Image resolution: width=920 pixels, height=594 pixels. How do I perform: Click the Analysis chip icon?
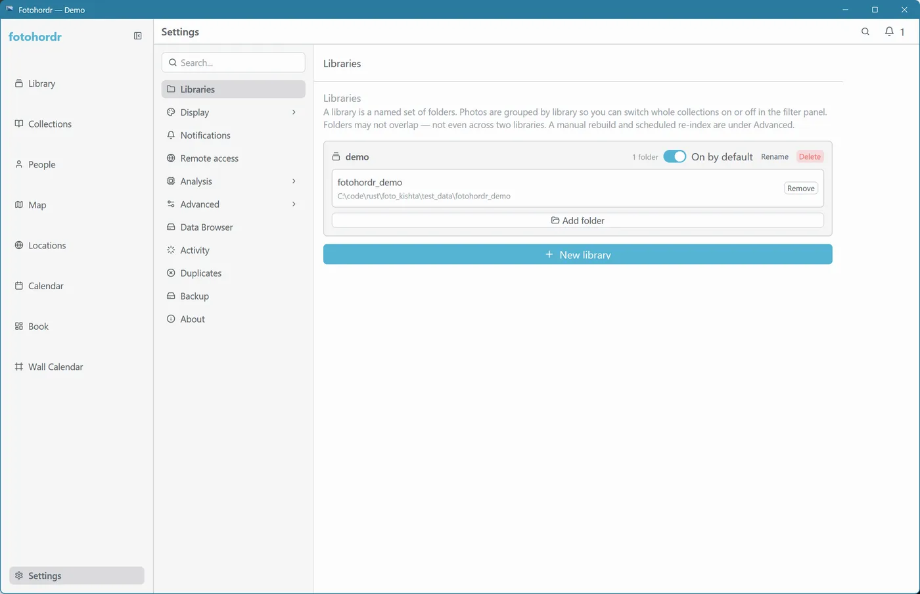[171, 181]
